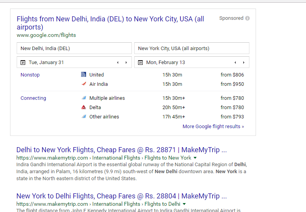Open More Google flight results
Screen dimensions: 306x212
213,127
